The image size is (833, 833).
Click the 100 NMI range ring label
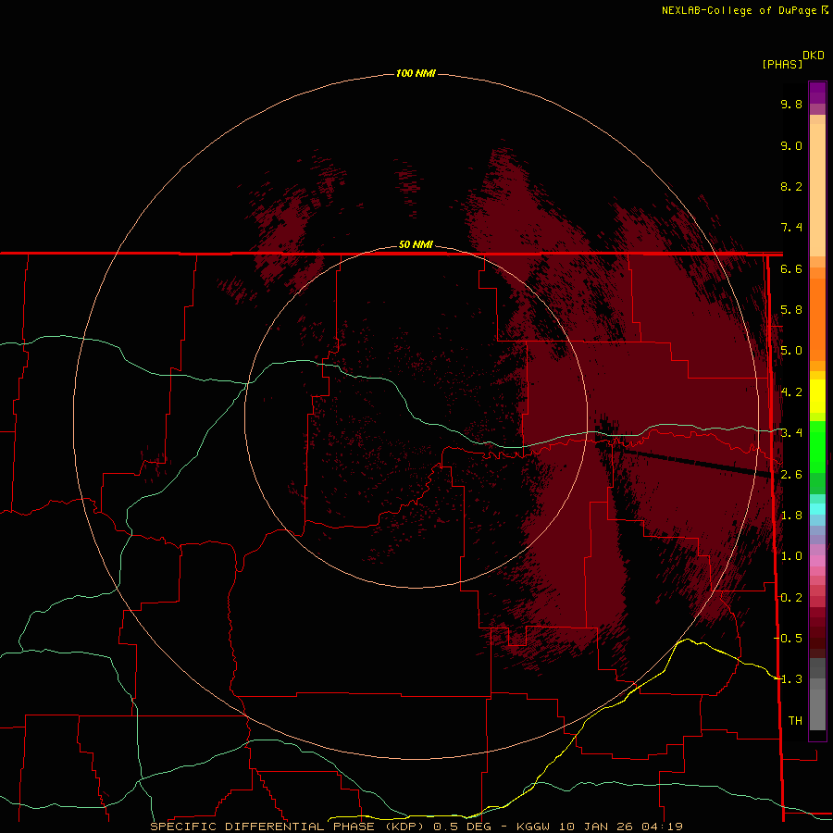point(416,73)
